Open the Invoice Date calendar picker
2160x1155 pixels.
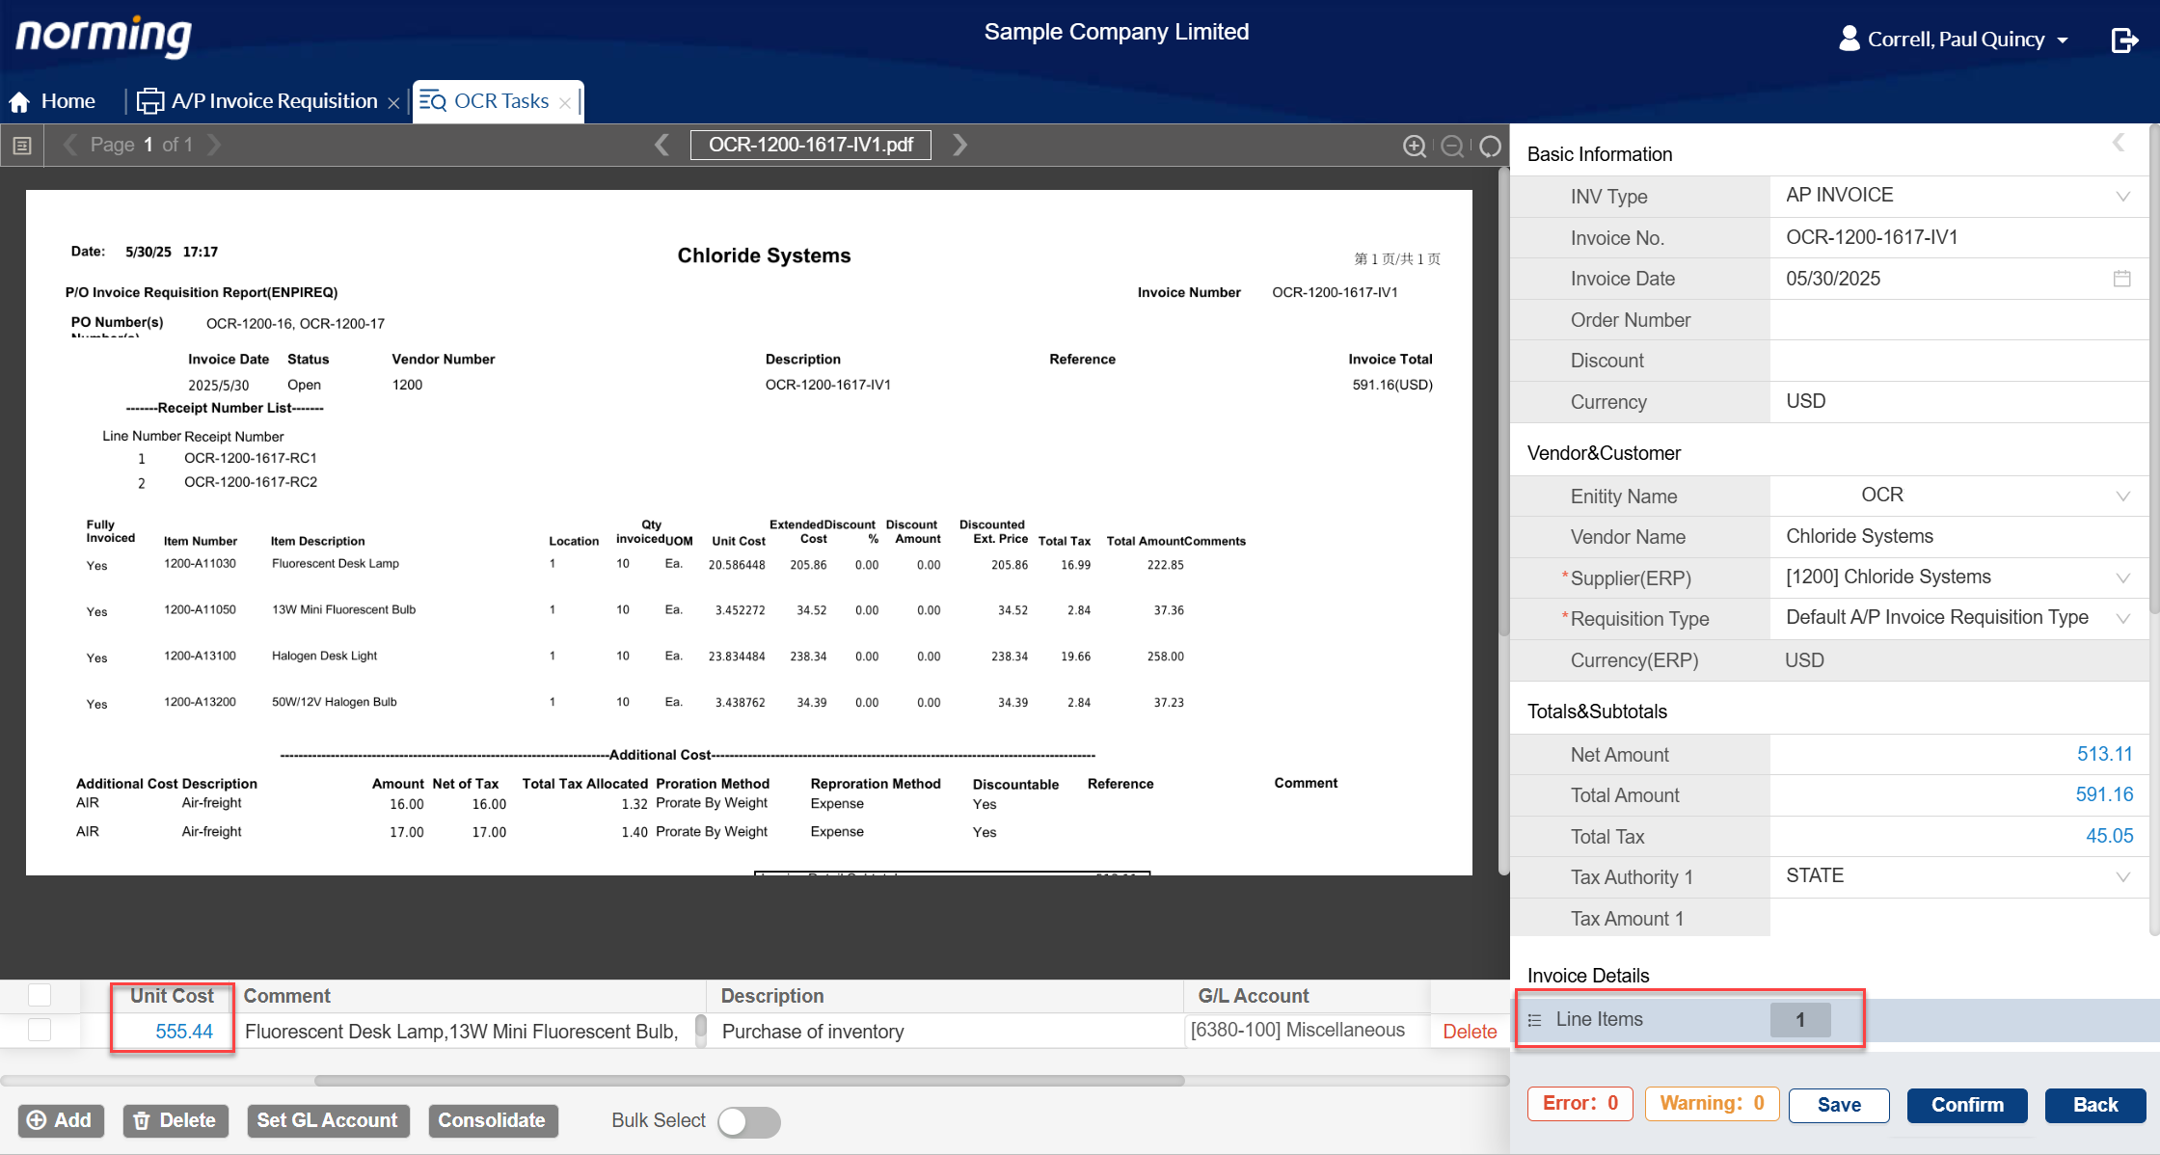pos(2121,279)
